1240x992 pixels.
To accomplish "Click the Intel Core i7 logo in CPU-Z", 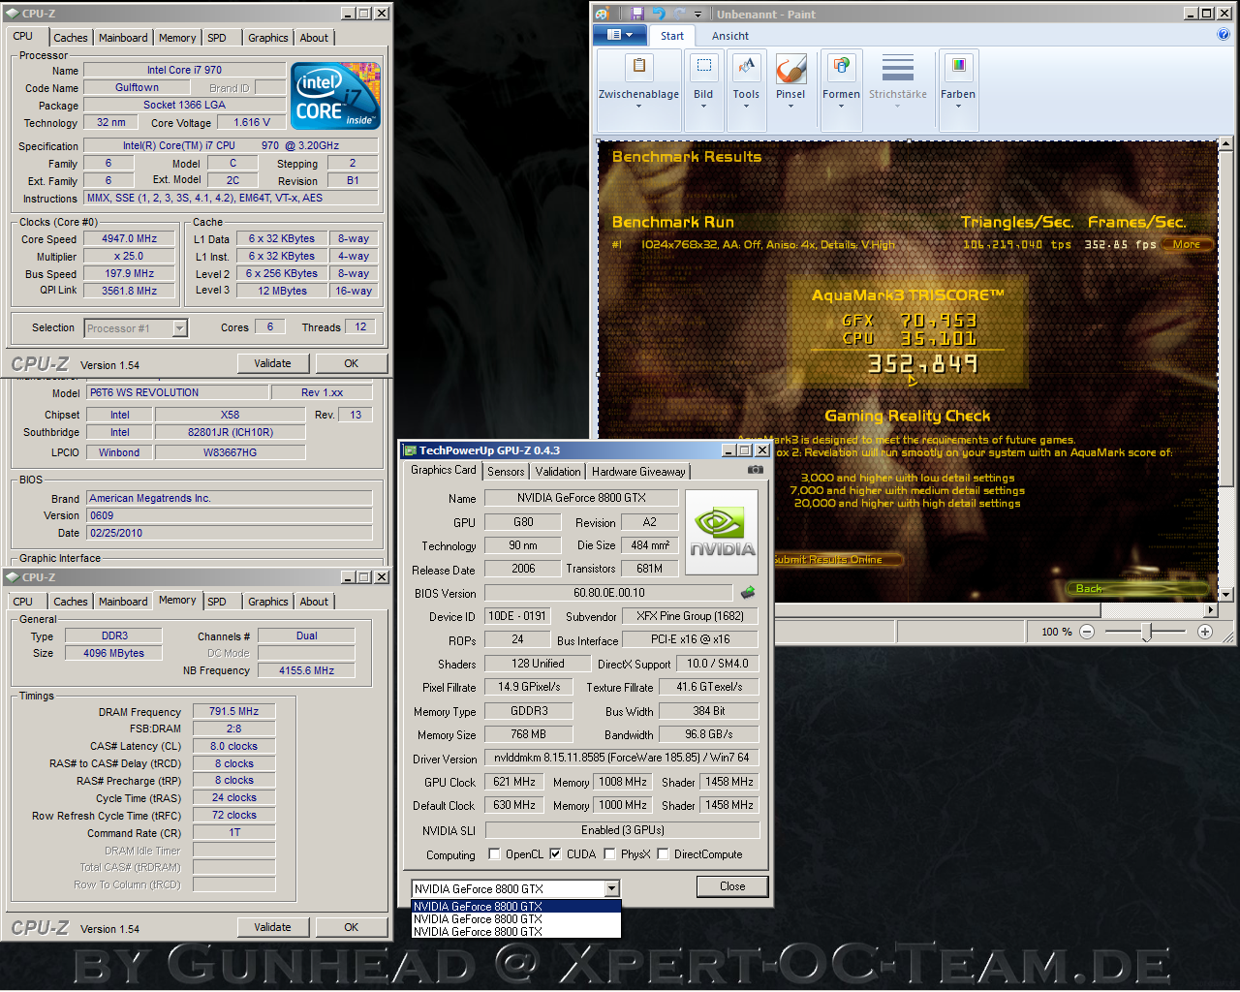I will click(x=336, y=96).
